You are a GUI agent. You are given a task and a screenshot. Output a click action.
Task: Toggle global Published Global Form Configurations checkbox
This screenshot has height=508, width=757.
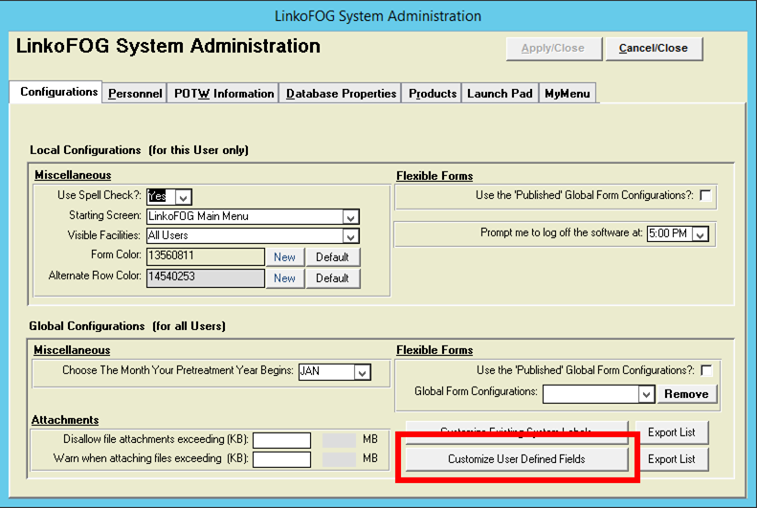coord(706,370)
